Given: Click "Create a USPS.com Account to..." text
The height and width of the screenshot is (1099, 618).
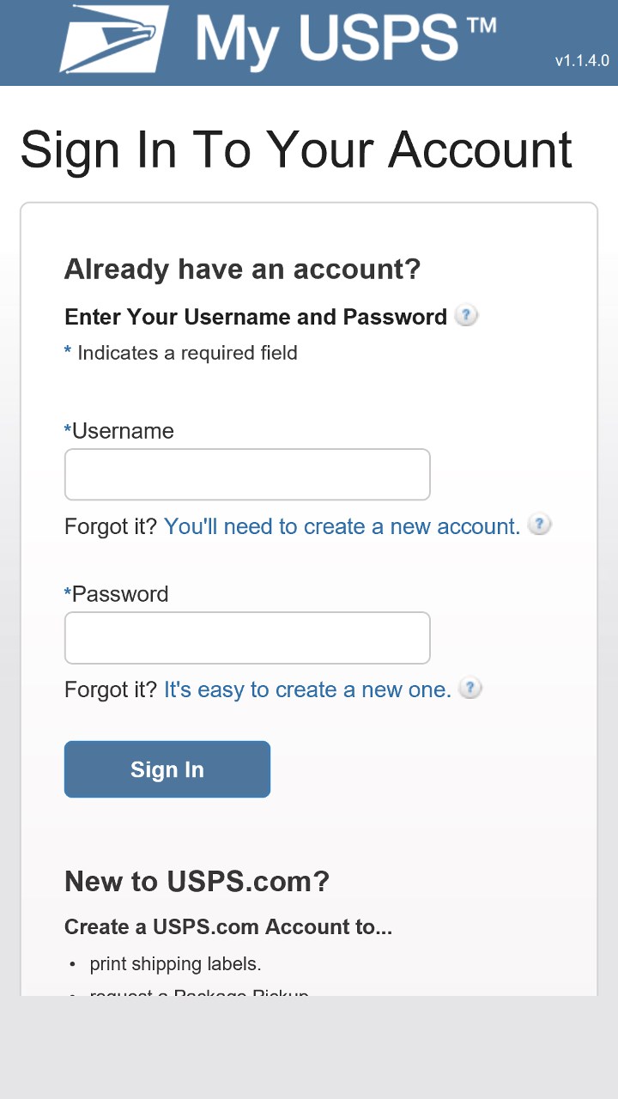Looking at the screenshot, I should click(x=228, y=927).
